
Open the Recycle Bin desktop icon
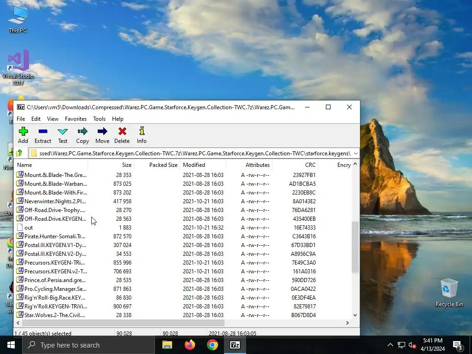(x=449, y=293)
